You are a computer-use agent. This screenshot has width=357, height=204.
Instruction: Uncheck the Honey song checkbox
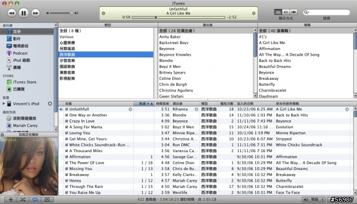pos(67,181)
